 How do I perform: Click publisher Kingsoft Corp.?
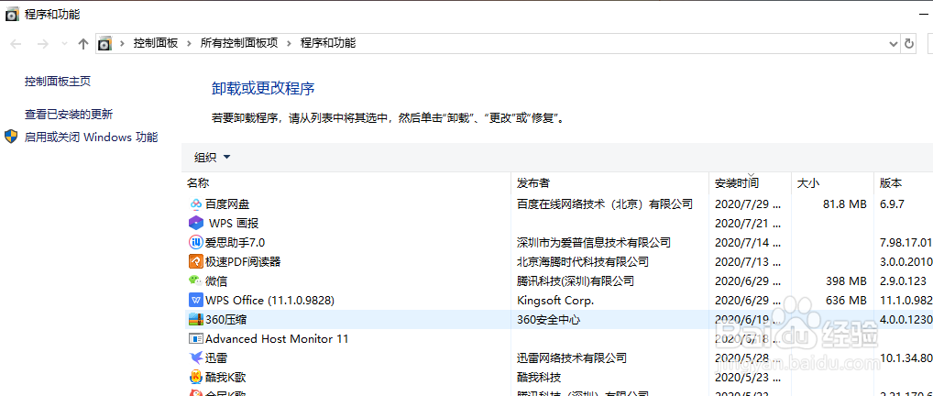tap(555, 300)
